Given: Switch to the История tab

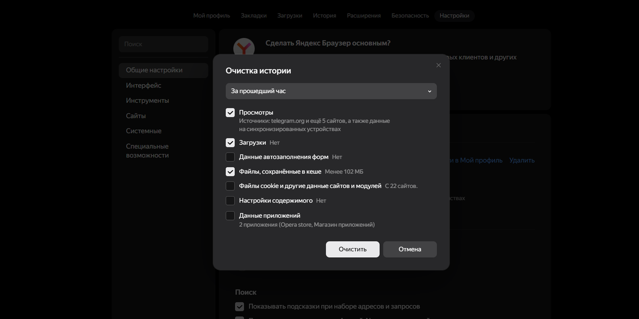Looking at the screenshot, I should (324, 15).
